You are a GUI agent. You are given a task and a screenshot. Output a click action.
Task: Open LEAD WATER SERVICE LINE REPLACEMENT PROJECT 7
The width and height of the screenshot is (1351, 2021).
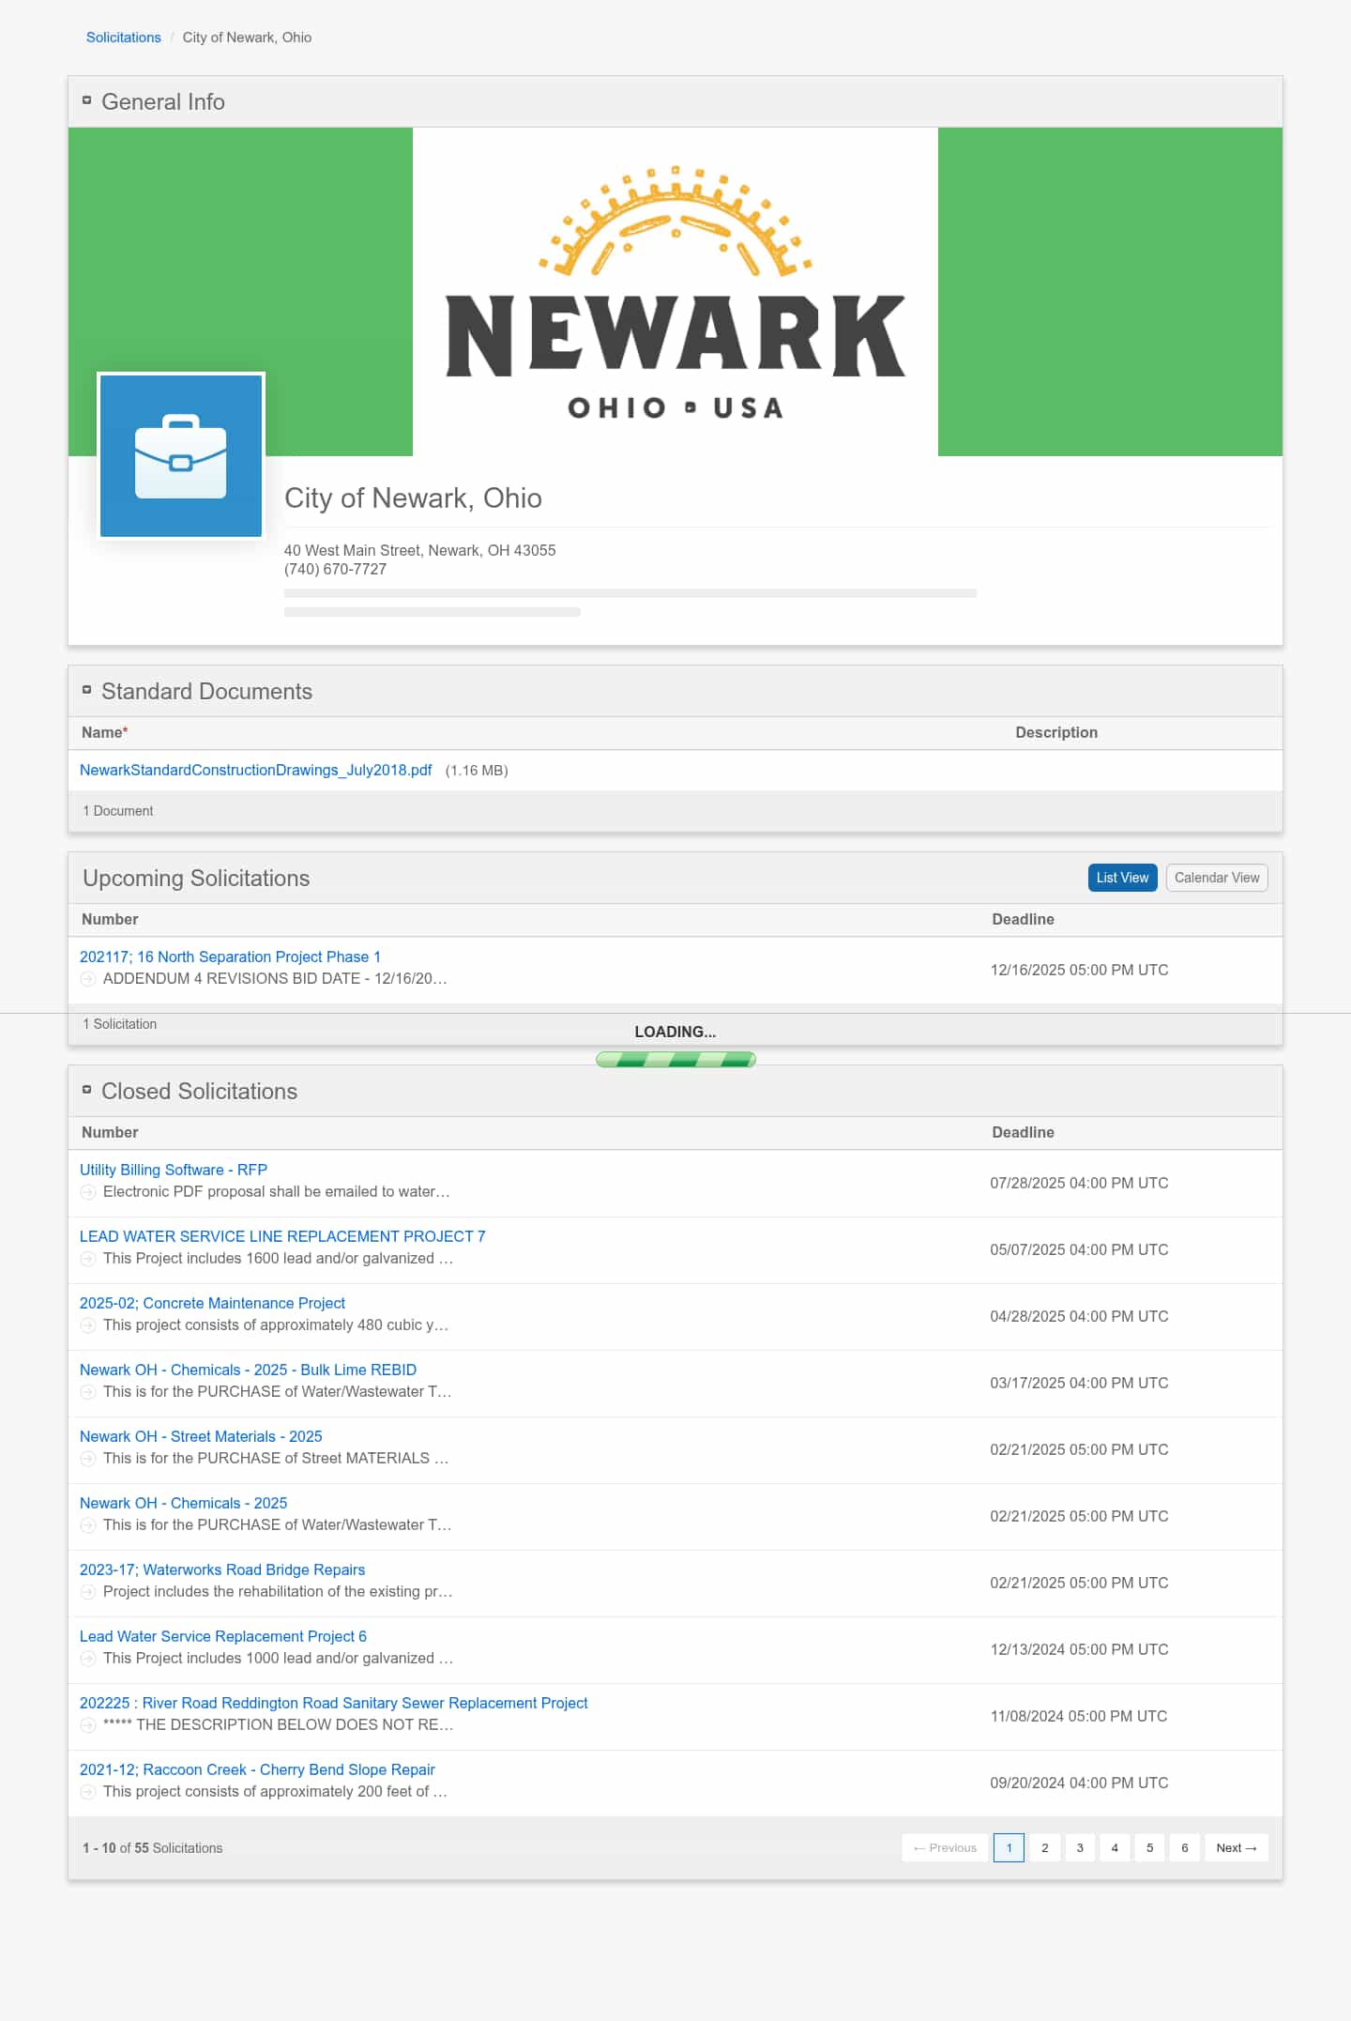point(282,1236)
